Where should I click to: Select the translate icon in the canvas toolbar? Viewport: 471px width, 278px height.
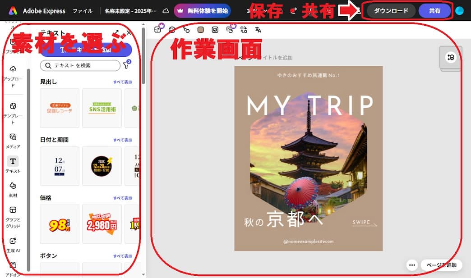point(258,30)
